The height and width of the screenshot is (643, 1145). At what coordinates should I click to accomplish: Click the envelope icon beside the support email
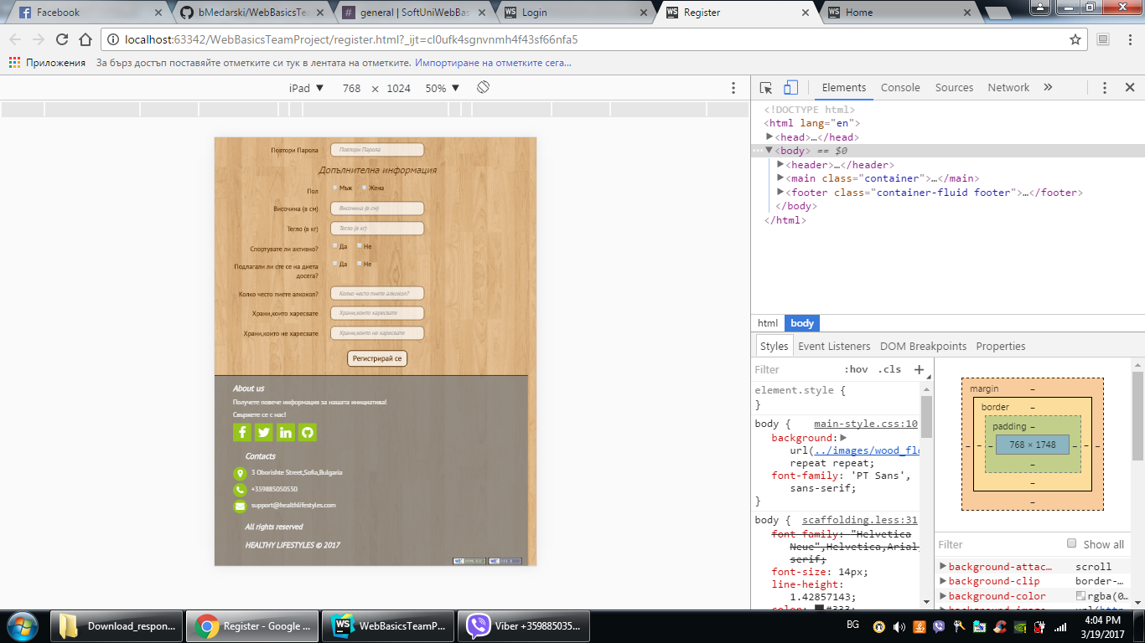tap(240, 506)
